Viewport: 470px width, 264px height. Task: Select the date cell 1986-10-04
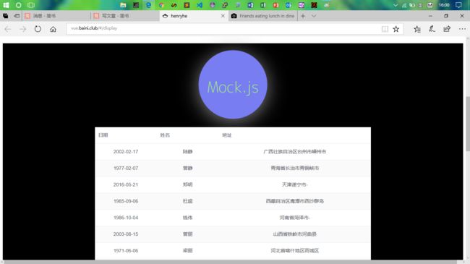pyautogui.click(x=126, y=218)
